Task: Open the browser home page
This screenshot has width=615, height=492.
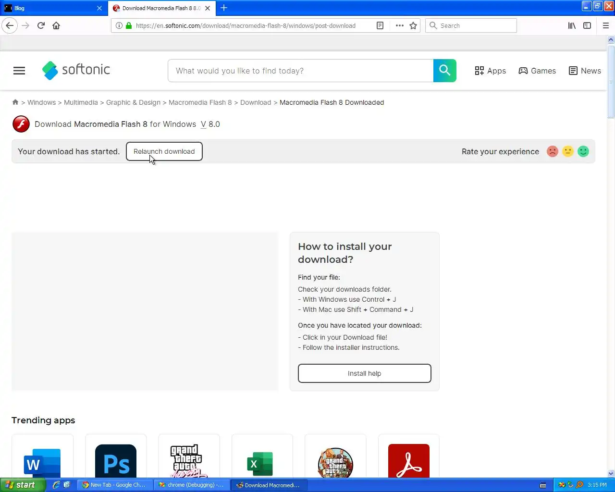Action: point(56,25)
